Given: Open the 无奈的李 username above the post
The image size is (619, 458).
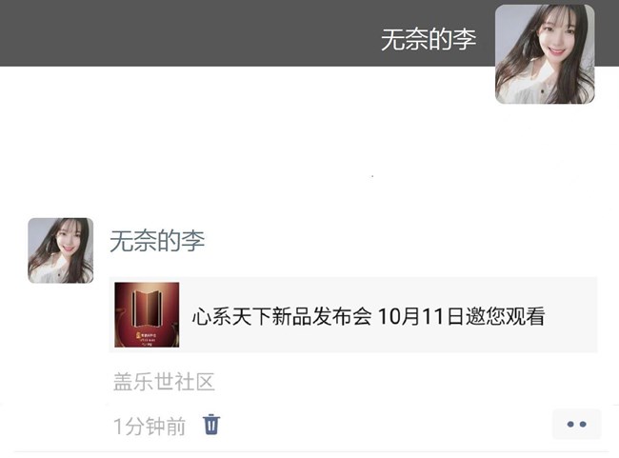Looking at the screenshot, I should (157, 241).
